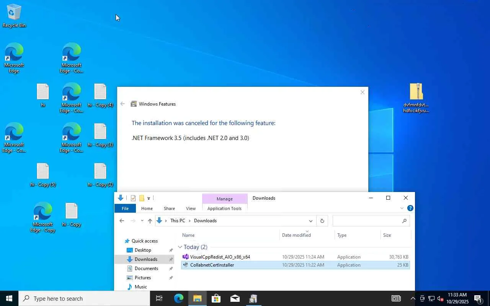This screenshot has width=490, height=306.
Task: Open File Explorer Help
Action: point(410,208)
